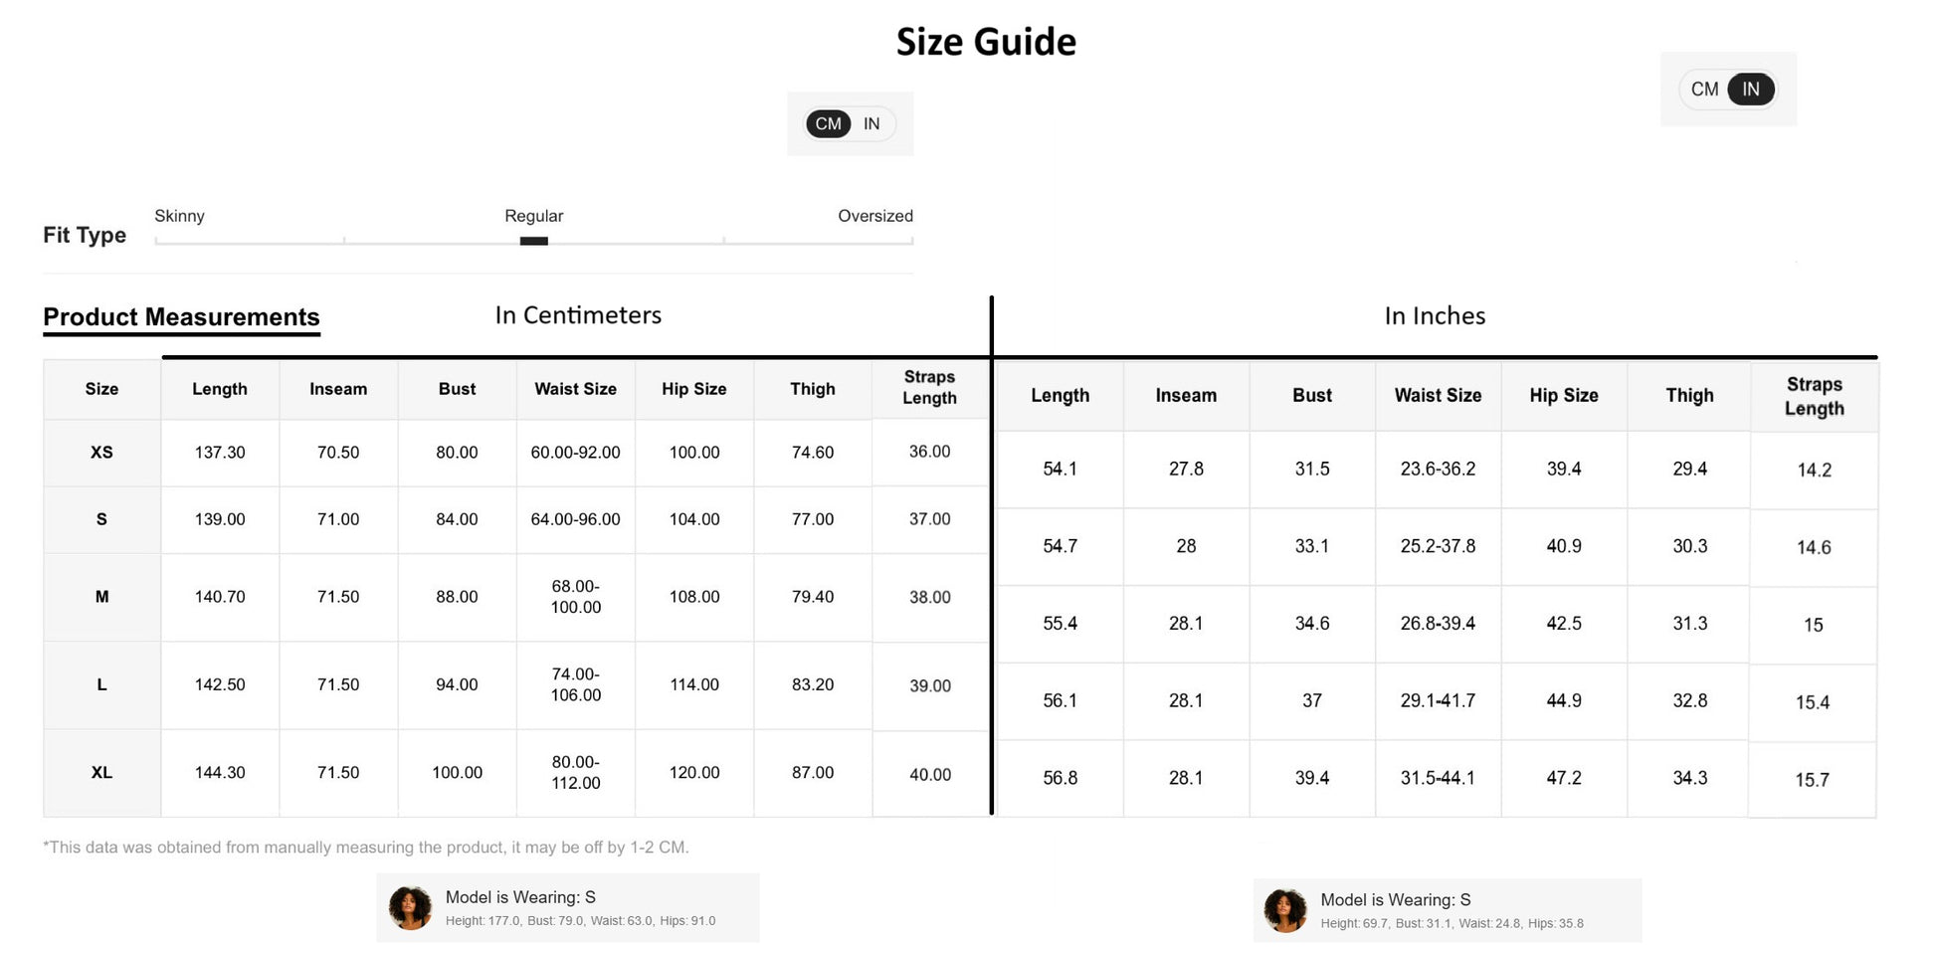The height and width of the screenshot is (954, 1936).
Task: Click the Waist Size header in centimeters table
Action: pos(575,389)
